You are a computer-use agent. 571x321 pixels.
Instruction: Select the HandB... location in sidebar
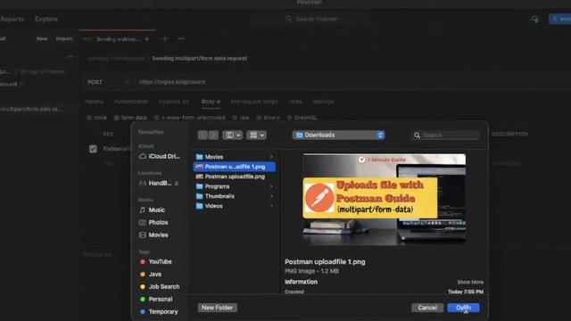coord(155,183)
